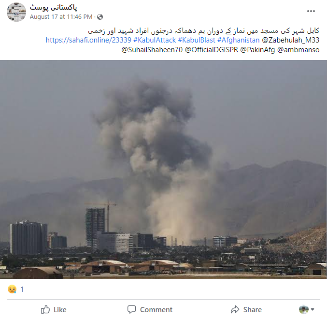Screen dimensions: 327x318
Task: Open the page's profile picture
Action: [x=16, y=12]
